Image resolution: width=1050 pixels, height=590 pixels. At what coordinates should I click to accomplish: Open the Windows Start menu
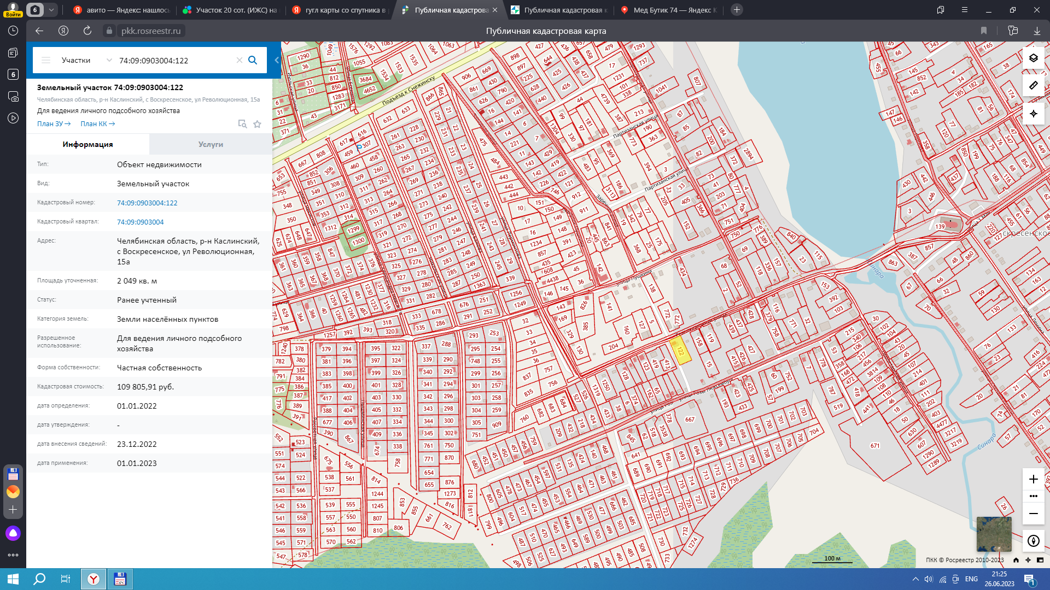point(13,579)
